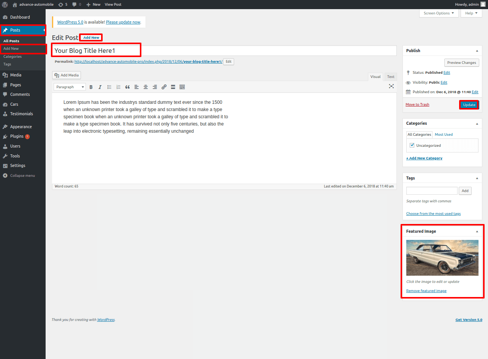Click the Insert/edit link icon
The width and height of the screenshot is (488, 359).
(164, 87)
